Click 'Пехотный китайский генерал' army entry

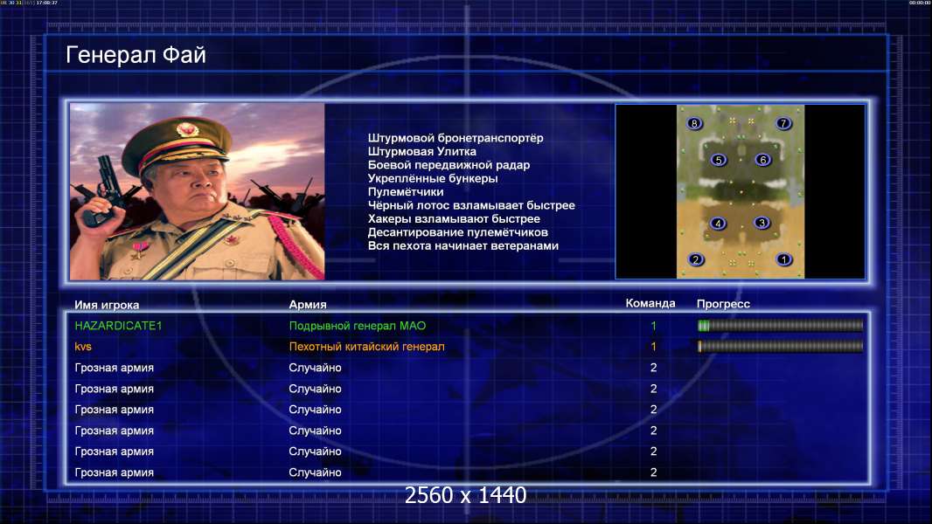pos(366,347)
